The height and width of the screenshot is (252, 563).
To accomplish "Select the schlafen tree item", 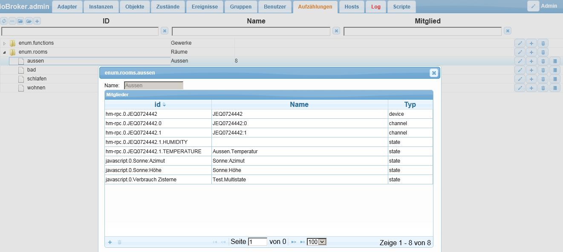I will [37, 79].
